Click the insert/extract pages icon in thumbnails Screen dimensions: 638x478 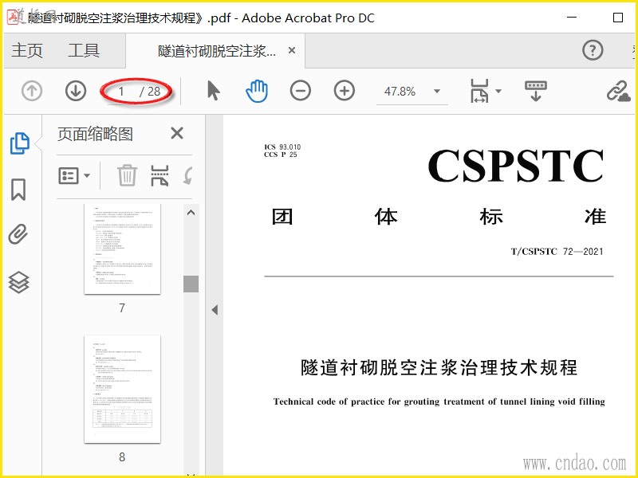[x=159, y=175]
